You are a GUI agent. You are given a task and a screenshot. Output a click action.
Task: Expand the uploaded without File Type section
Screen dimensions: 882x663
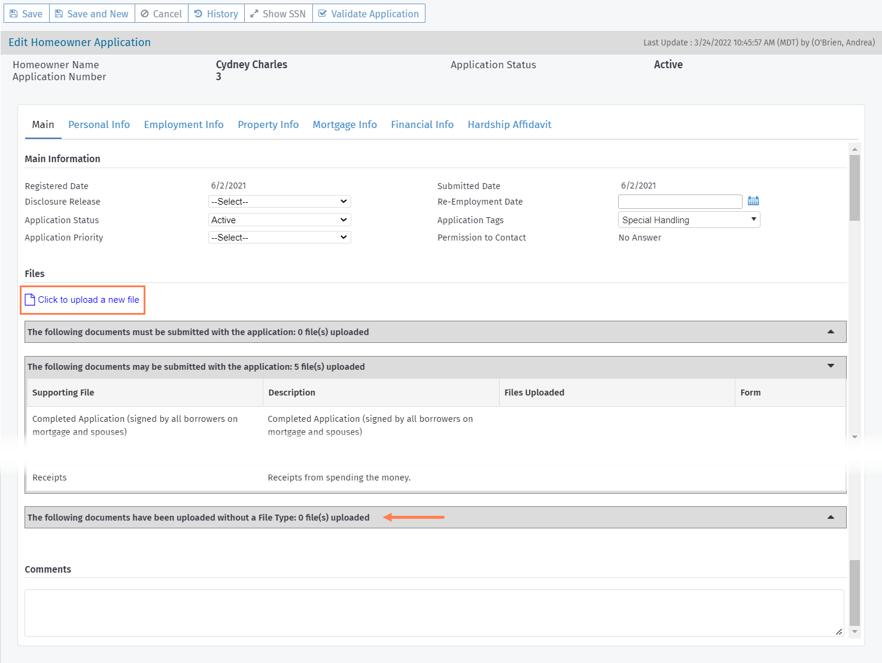coord(831,518)
